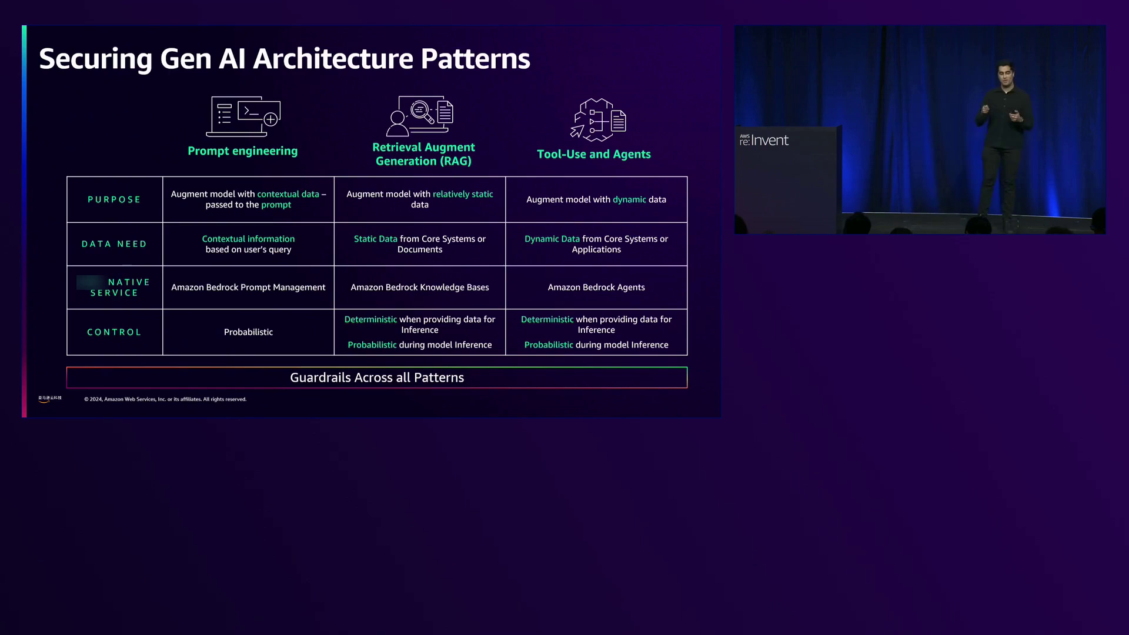
Task: Click the Prompt engineering terminal icon
Action: (x=243, y=116)
